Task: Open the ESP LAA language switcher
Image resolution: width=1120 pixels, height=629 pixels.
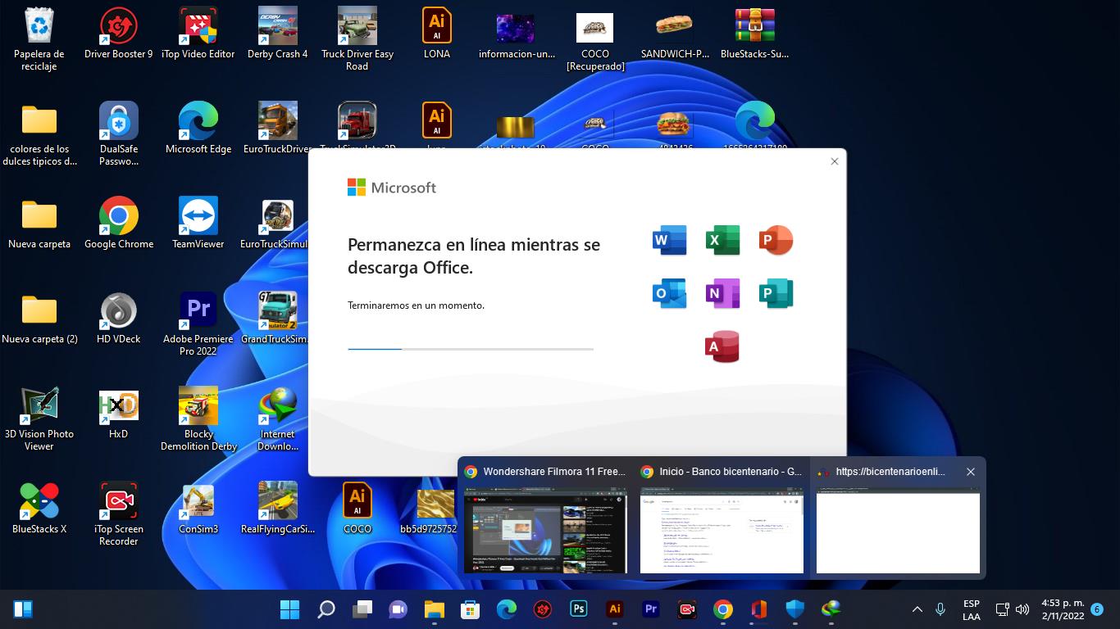Action: coord(971,609)
